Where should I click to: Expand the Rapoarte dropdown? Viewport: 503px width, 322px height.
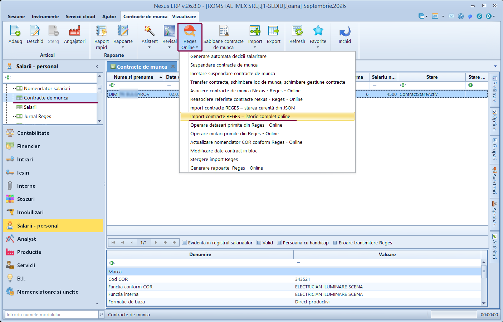tap(123, 47)
